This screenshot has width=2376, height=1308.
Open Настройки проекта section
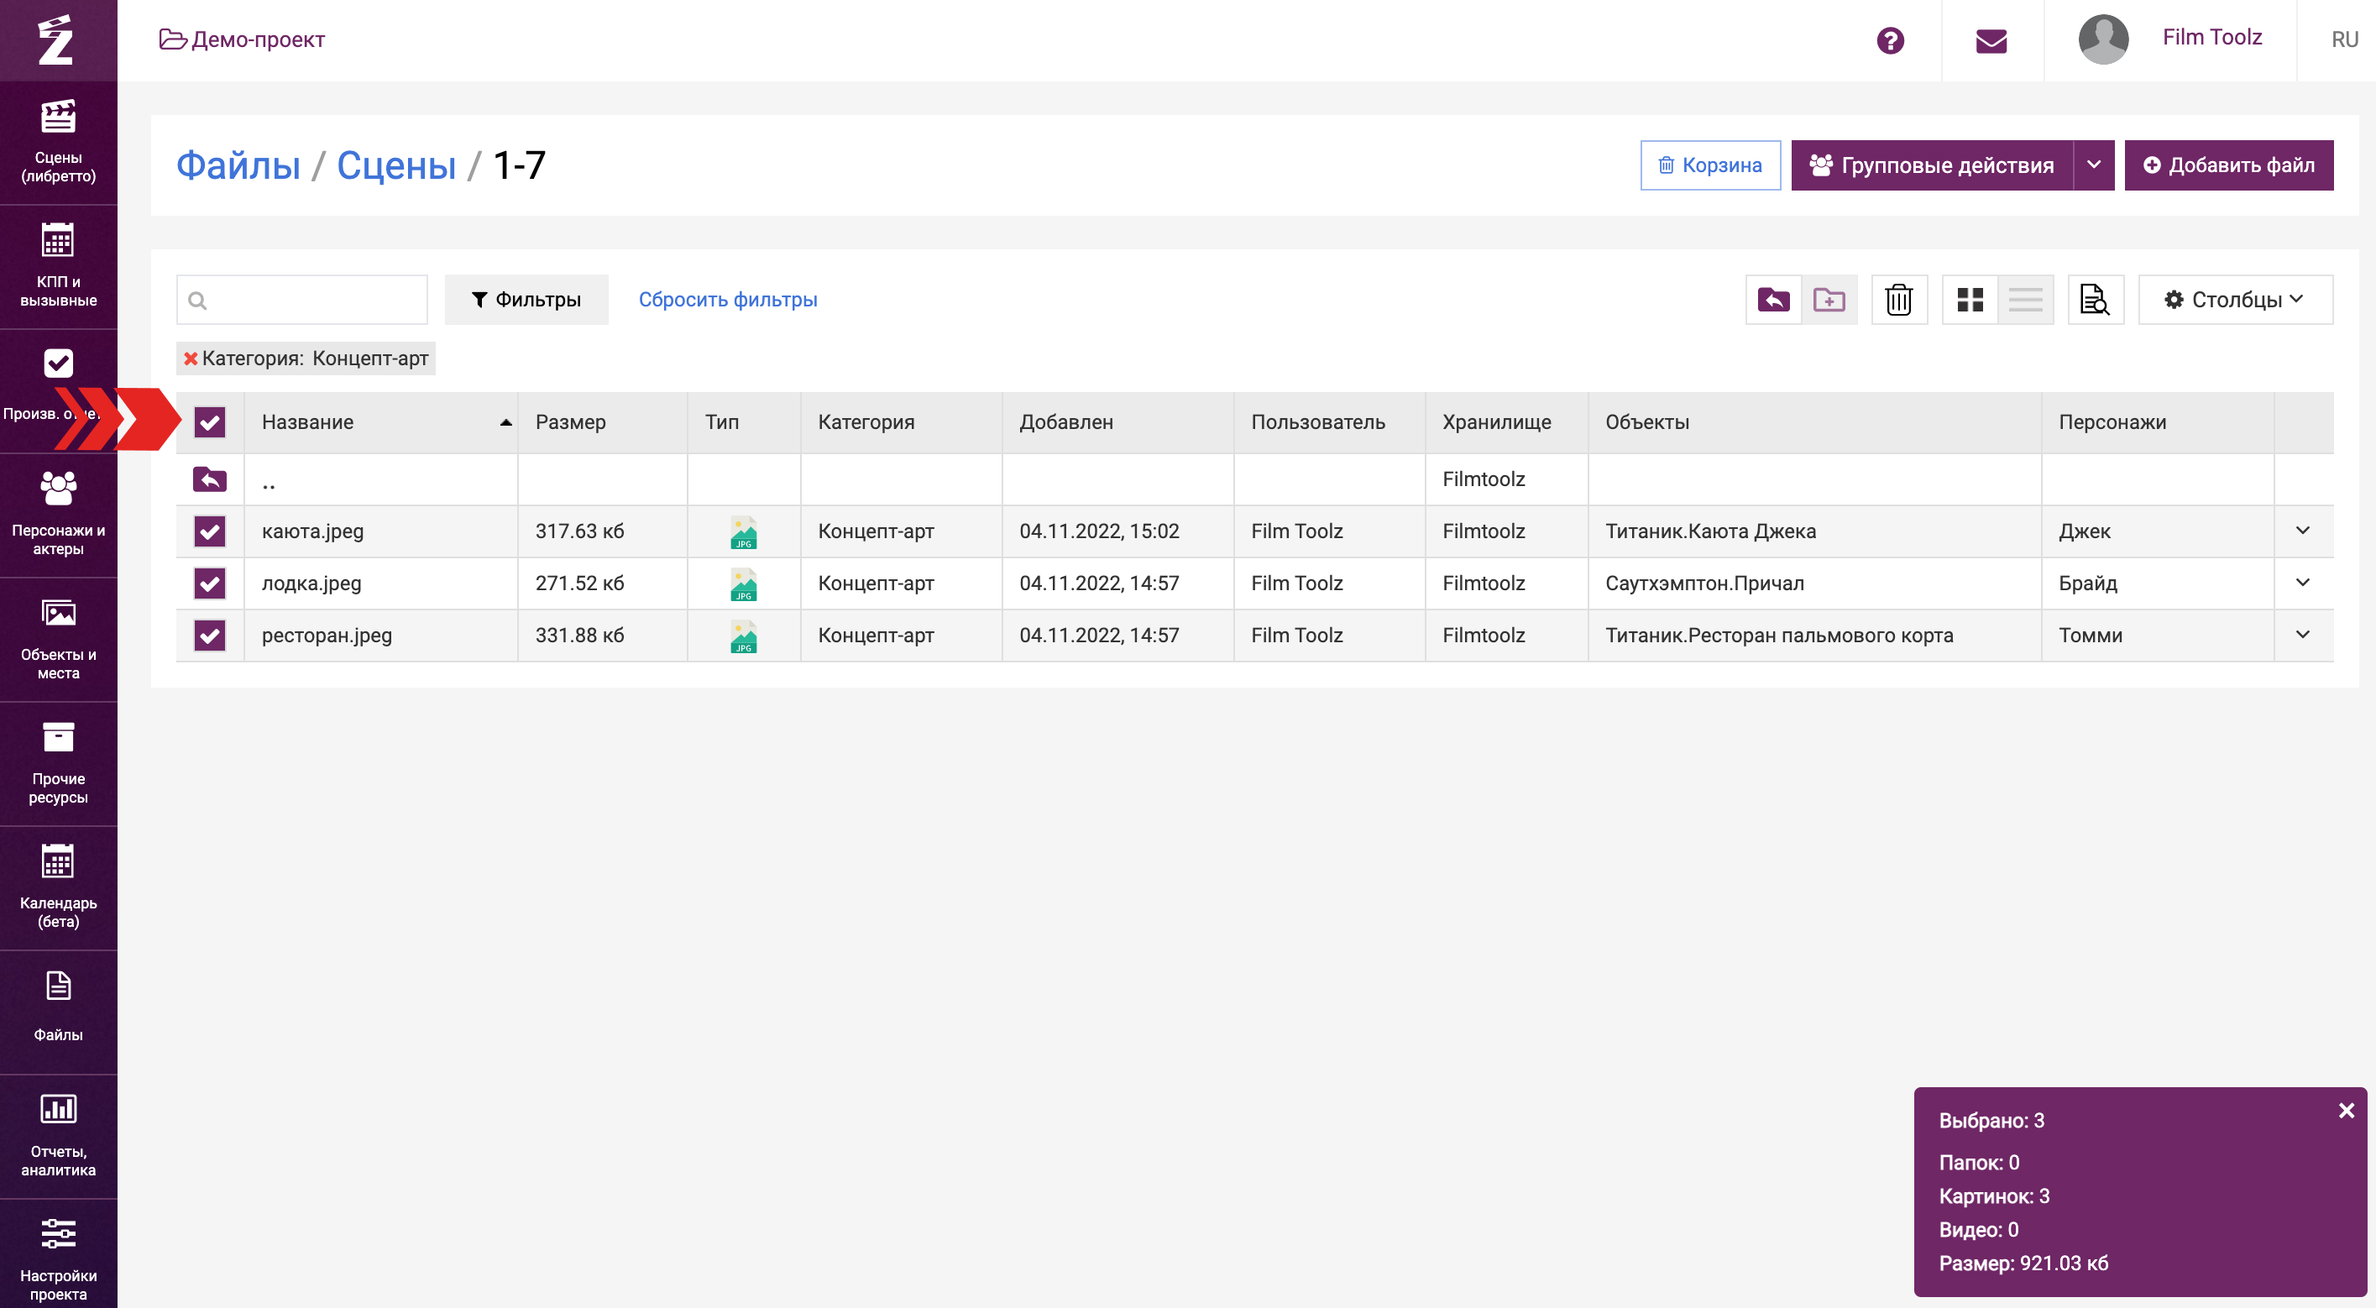[58, 1254]
